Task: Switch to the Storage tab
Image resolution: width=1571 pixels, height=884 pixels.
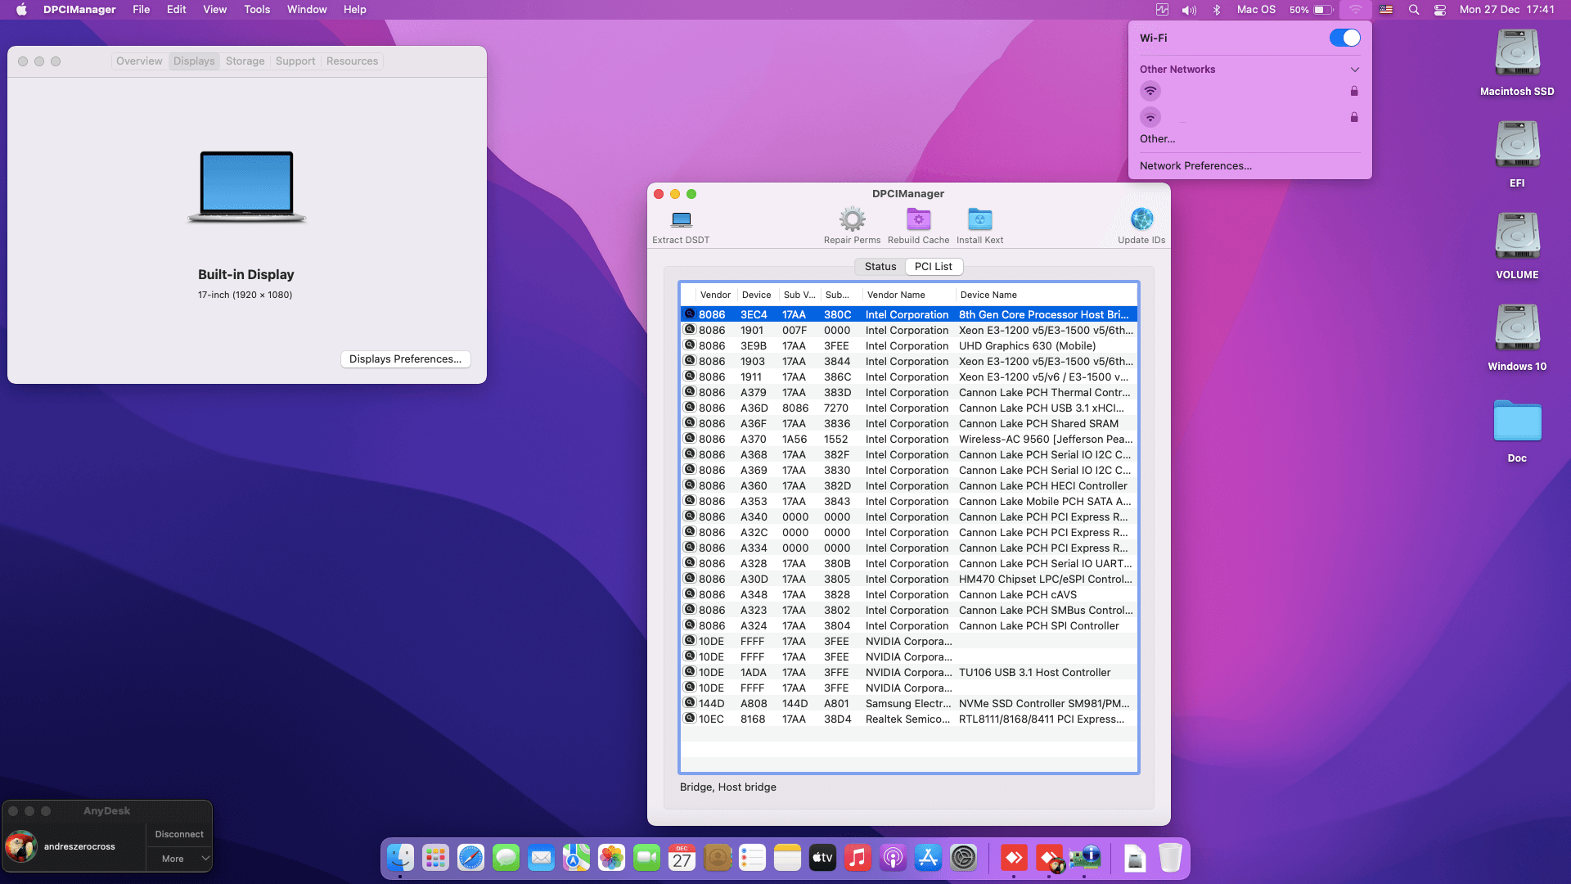Action: 245,61
